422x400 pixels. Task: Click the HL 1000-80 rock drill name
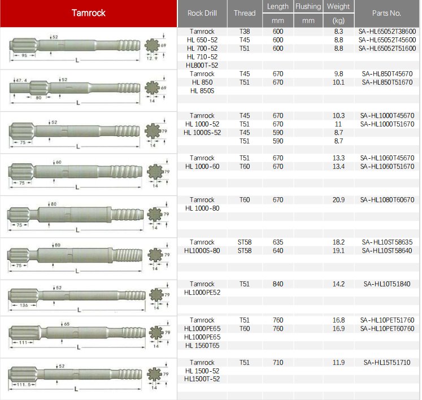pos(202,208)
